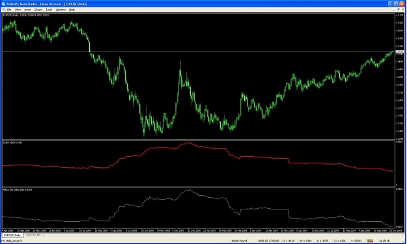Viewport: 407px width, 244px height.
Task: Click the 'For Help, press F1' status text
Action: 12,241
